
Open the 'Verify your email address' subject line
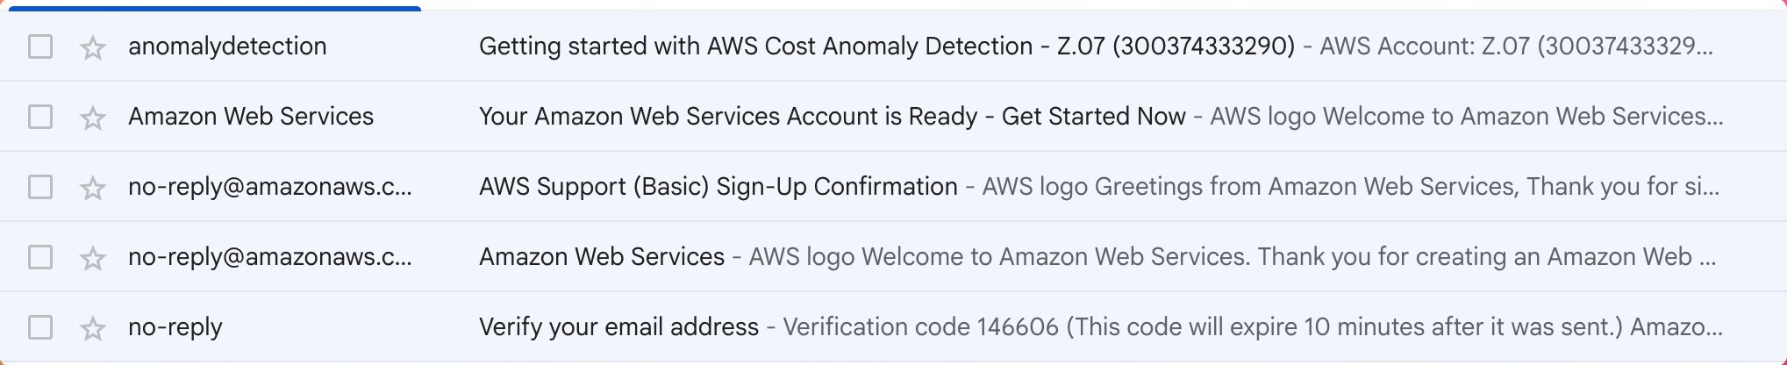point(618,327)
